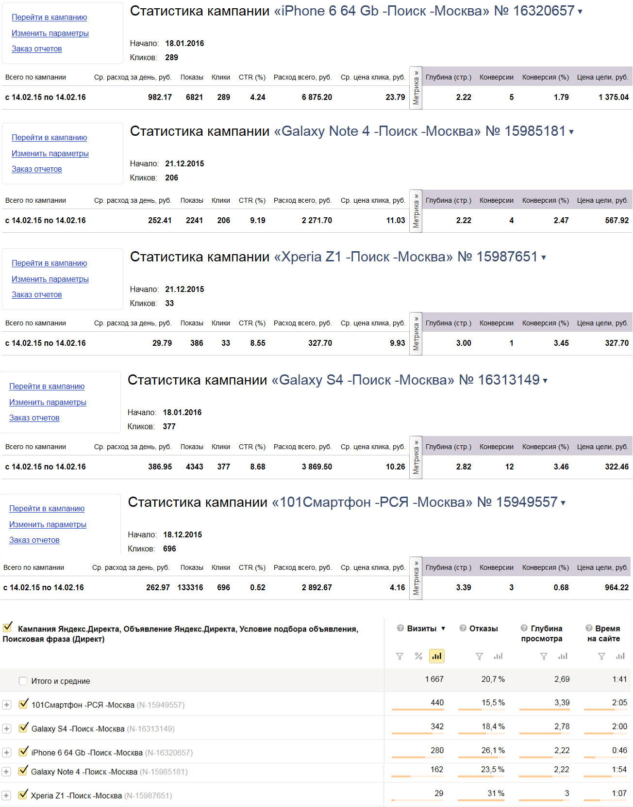Open Изменить параметры for Galaxy Note 4 campaign
The height and width of the screenshot is (807, 633).
coord(50,154)
